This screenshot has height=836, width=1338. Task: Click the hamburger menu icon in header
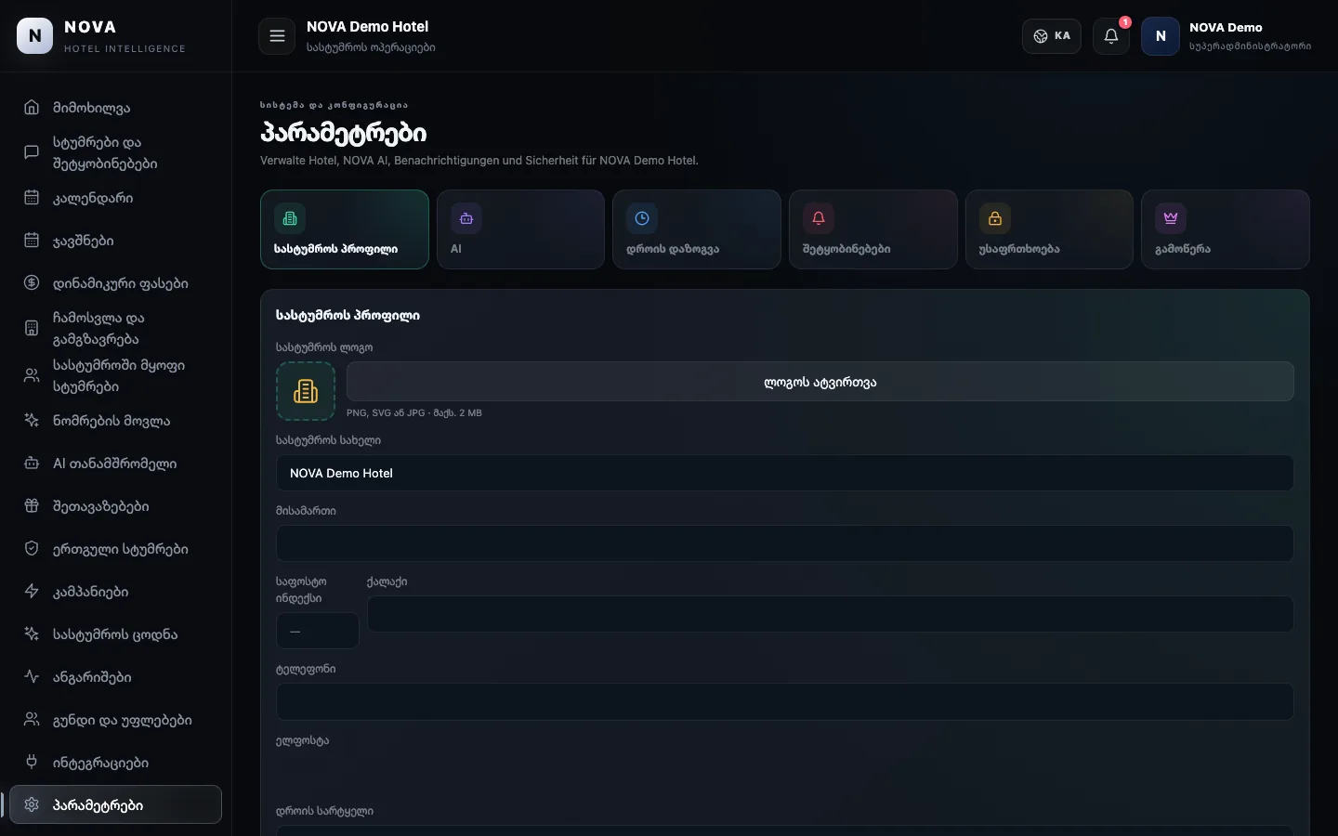(x=277, y=36)
